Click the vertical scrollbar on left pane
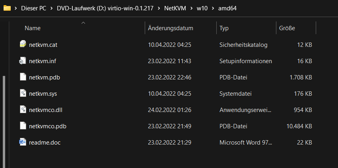Viewport: 338px width, 168px height. tap(4, 122)
